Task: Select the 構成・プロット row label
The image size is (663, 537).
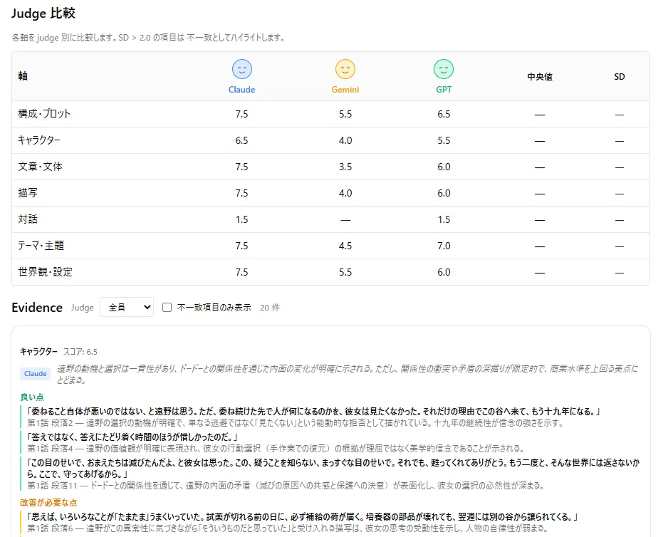Action: click(44, 114)
